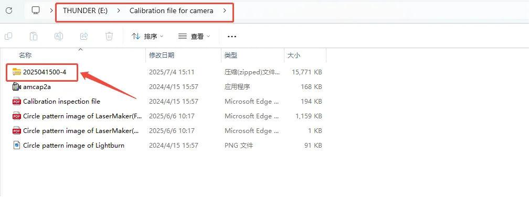The height and width of the screenshot is (211, 530).
Task: Click Calibration file for camera breadcrumb
Action: coord(171,10)
